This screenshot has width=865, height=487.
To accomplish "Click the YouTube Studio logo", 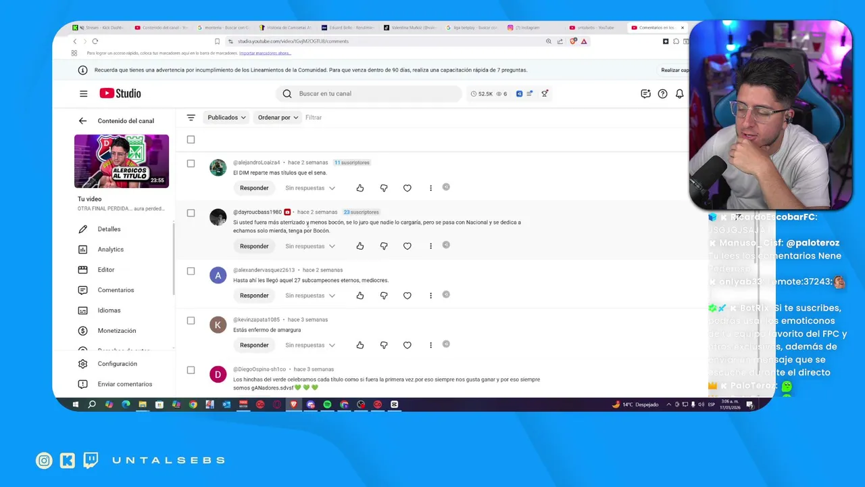I will click(x=120, y=93).
